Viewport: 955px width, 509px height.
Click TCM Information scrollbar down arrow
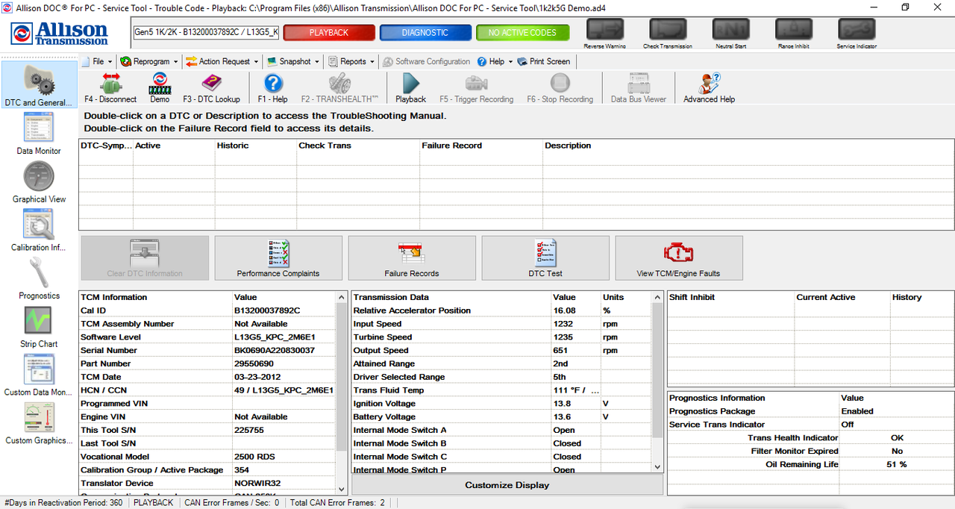tap(342, 488)
